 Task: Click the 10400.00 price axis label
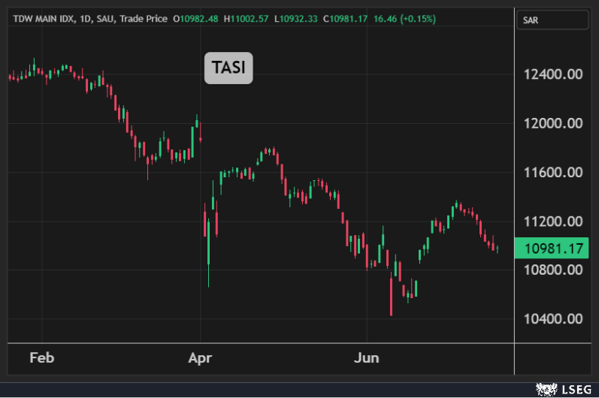pos(553,318)
